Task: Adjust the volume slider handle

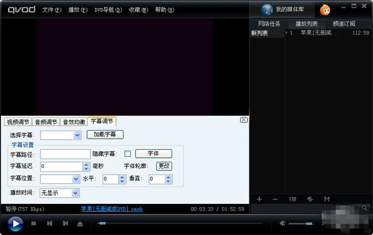Action: coord(309,224)
